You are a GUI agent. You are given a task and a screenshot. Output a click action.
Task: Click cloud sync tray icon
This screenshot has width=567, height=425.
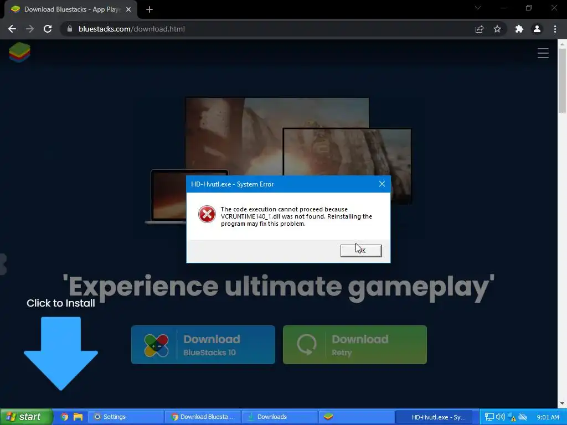523,417
